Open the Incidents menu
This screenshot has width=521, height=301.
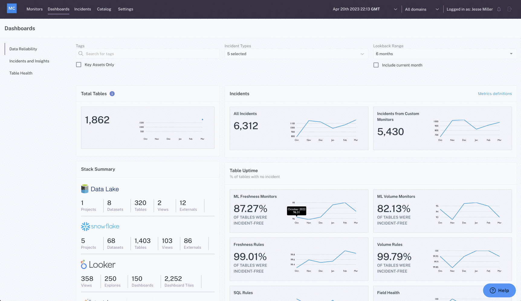point(83,9)
